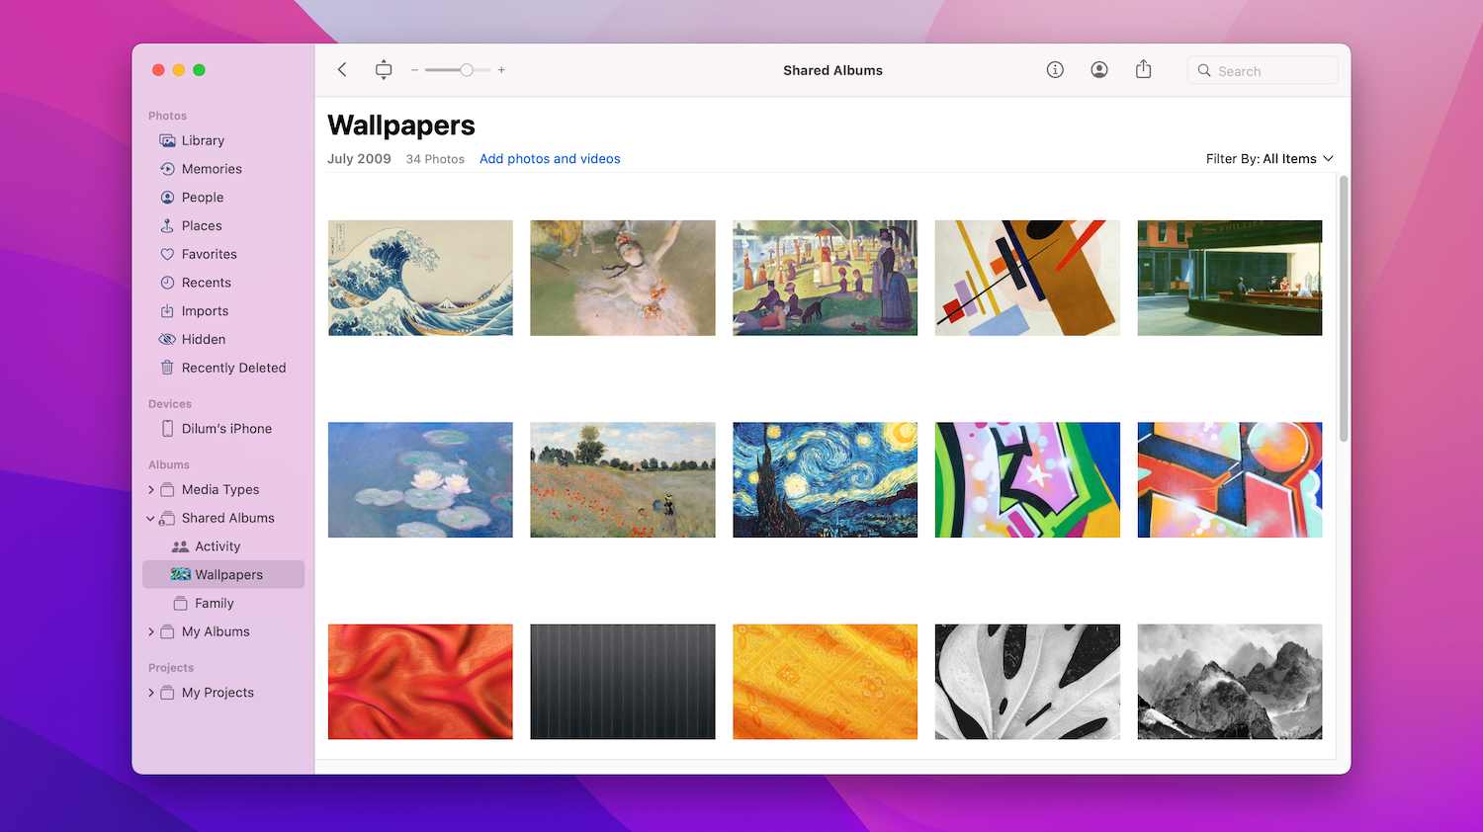The height and width of the screenshot is (832, 1483).
Task: Click the My Albums folder icon
Action: point(167,631)
